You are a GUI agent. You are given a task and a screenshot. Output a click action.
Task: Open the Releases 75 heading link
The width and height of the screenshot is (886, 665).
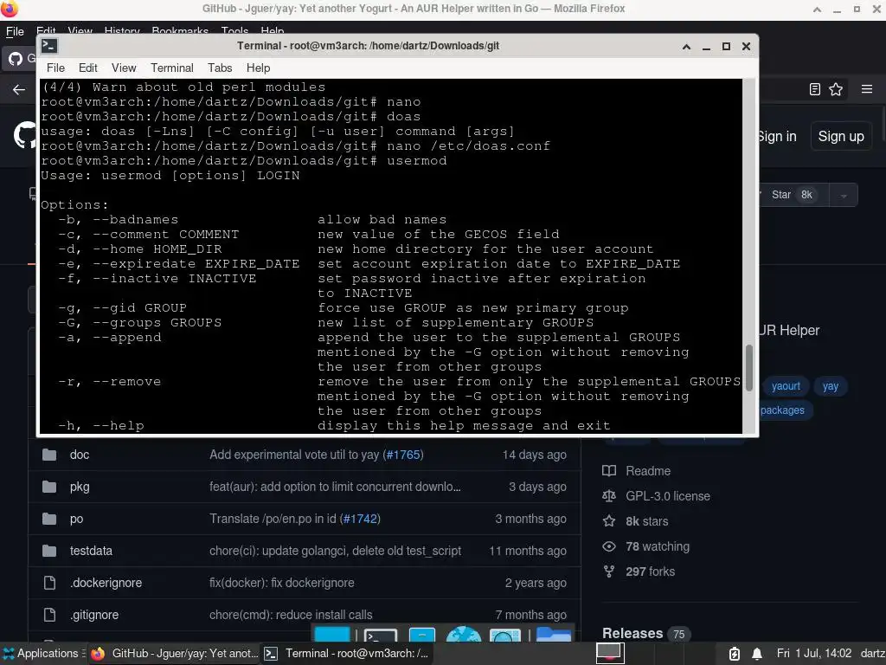point(646,633)
